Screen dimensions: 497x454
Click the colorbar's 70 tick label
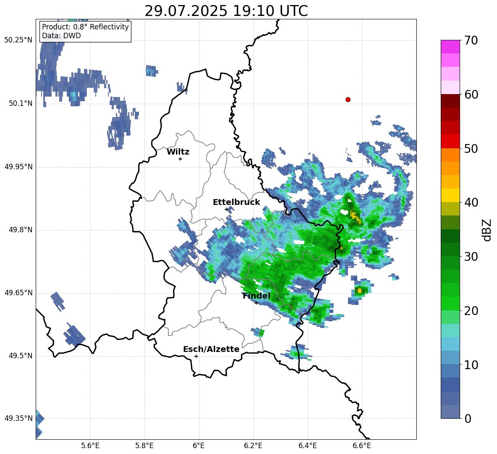(471, 41)
